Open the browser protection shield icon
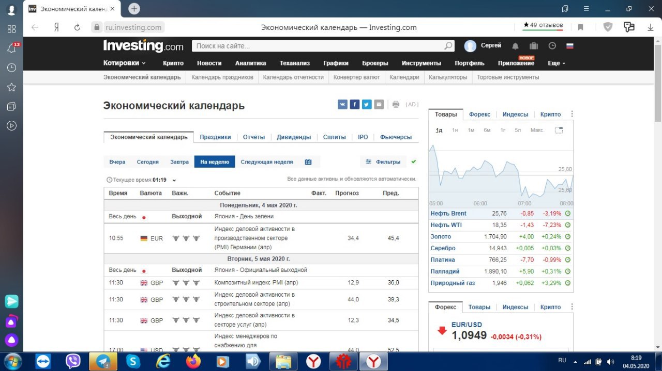662x371 pixels. pyautogui.click(x=608, y=27)
